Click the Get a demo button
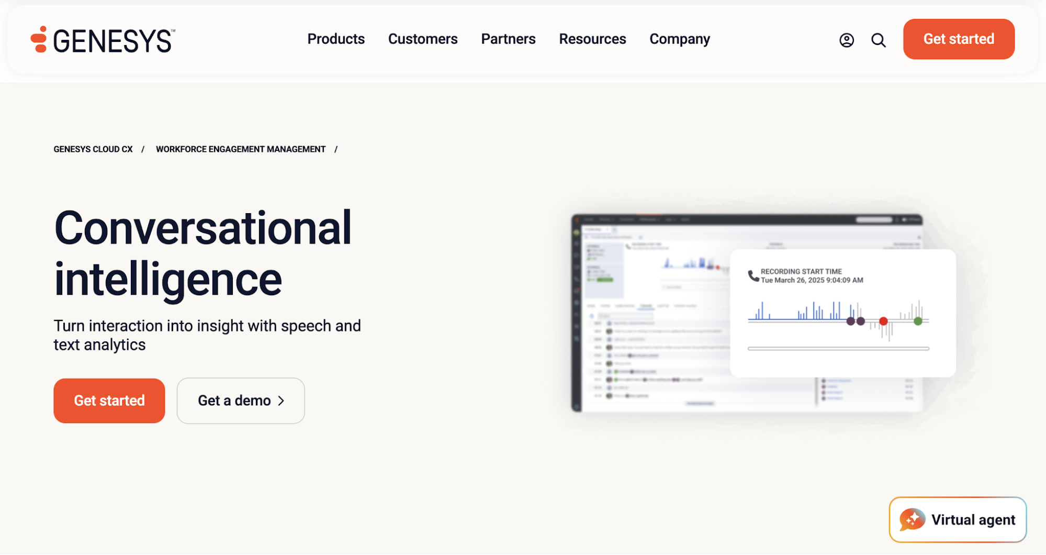 241,401
